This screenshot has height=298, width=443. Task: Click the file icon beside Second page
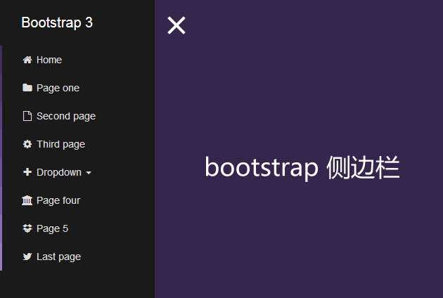click(x=27, y=116)
